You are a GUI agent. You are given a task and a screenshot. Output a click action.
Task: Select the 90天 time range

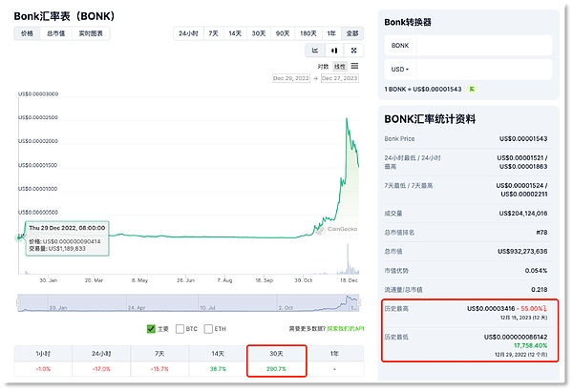283,33
